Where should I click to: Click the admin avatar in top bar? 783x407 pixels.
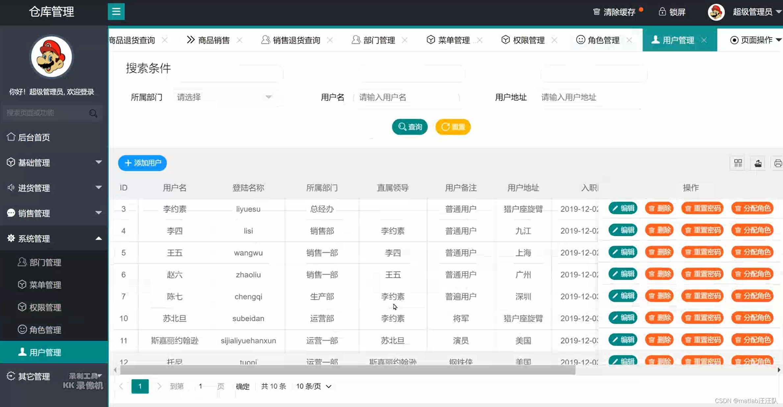click(x=716, y=12)
